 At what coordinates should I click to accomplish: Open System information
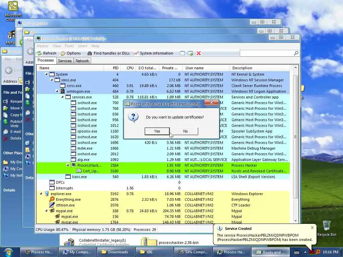153,53
